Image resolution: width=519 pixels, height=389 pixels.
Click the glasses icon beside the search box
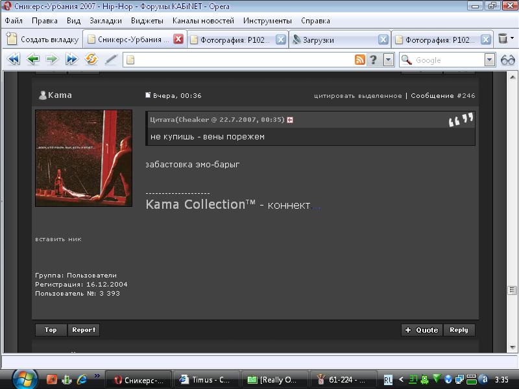pyautogui.click(x=507, y=60)
